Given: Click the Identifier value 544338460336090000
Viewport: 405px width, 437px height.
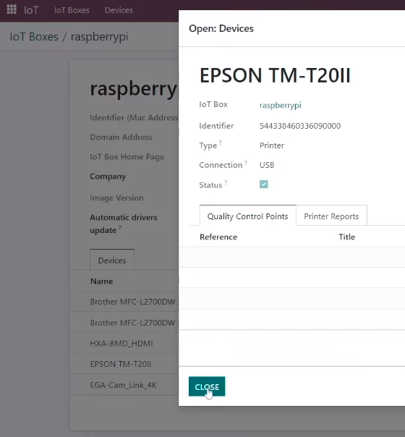Looking at the screenshot, I should pyautogui.click(x=300, y=126).
